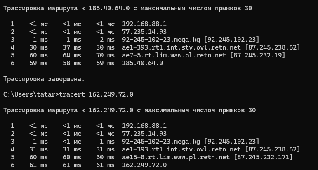
Task: Click the 58 ms value on hop 6
Action: 72,63
